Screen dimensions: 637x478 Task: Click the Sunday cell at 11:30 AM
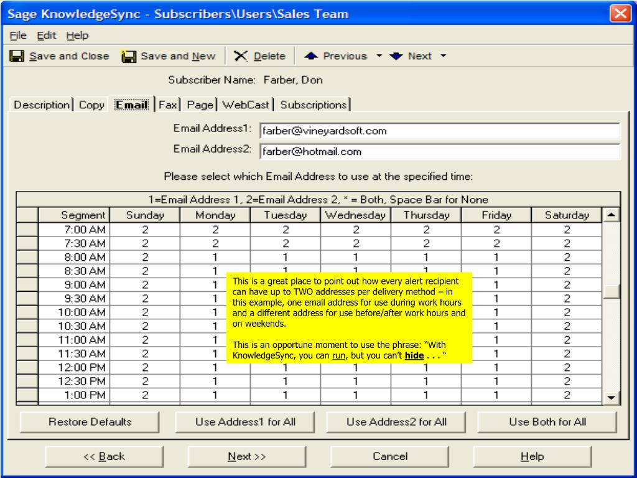pyautogui.click(x=145, y=354)
